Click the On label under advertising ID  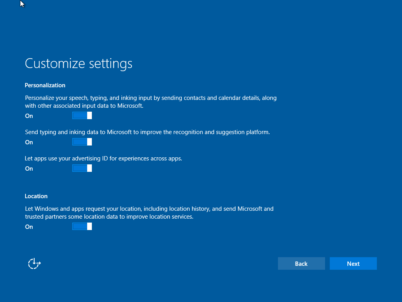(x=29, y=169)
